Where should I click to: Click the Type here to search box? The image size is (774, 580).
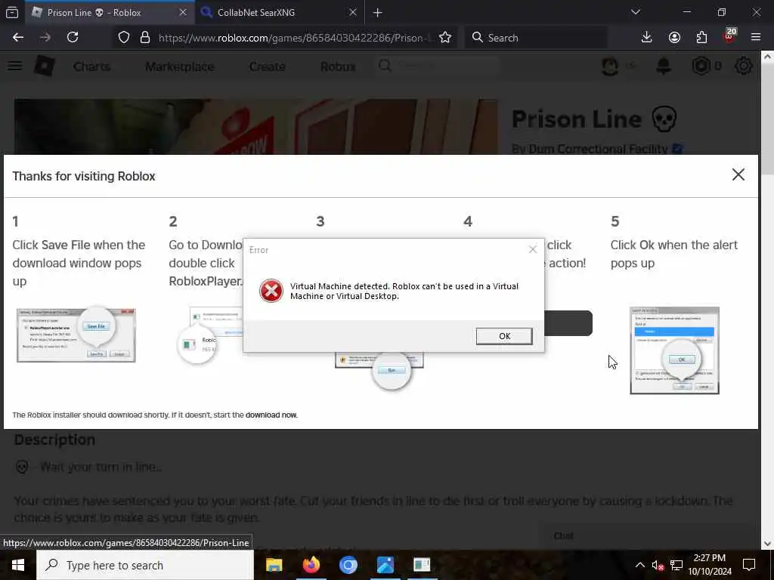click(x=145, y=565)
